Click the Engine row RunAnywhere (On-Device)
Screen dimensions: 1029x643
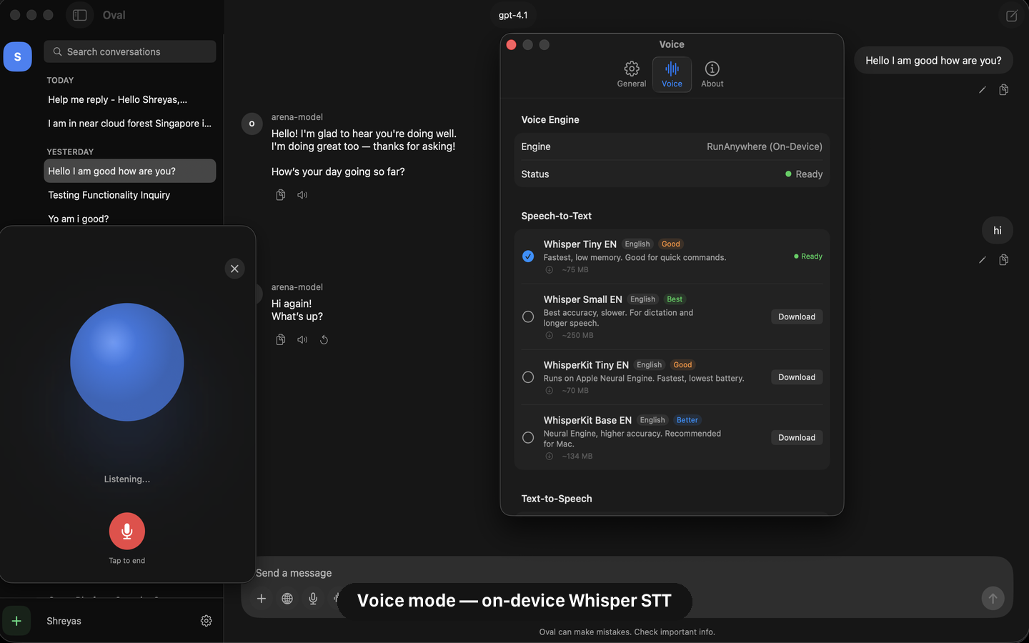[672, 146]
